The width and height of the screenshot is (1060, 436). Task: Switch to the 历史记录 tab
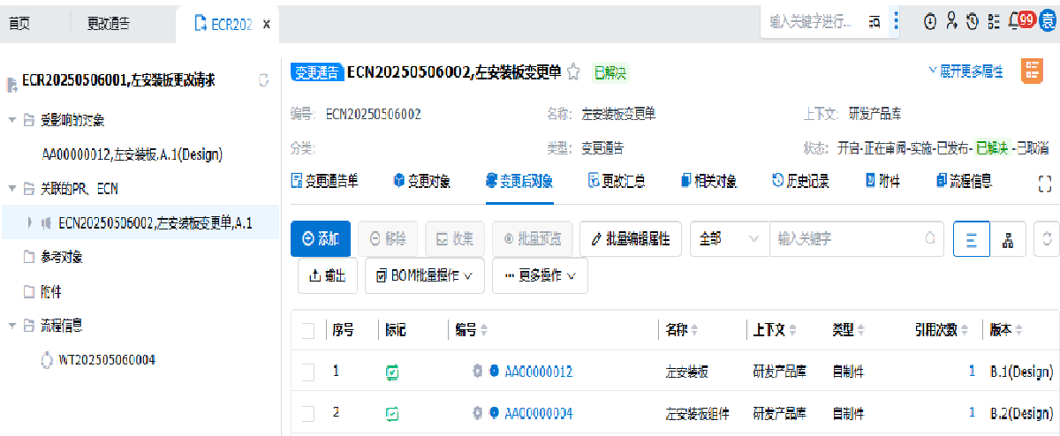[800, 182]
